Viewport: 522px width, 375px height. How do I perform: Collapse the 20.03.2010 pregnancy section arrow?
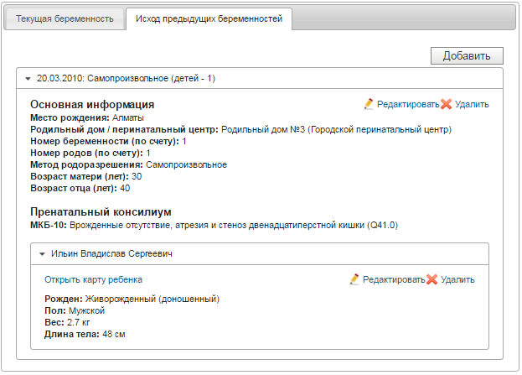(28, 79)
